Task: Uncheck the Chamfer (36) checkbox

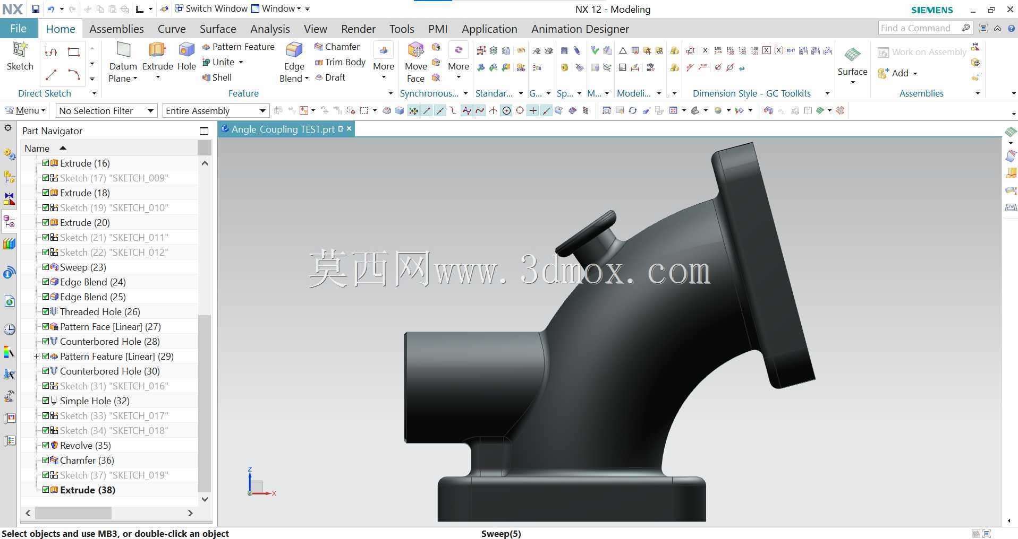Action: pyautogui.click(x=46, y=460)
